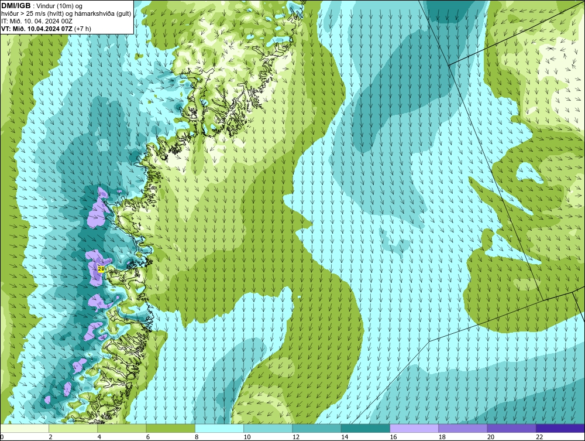Click the legend scale label '22'

coord(539,437)
